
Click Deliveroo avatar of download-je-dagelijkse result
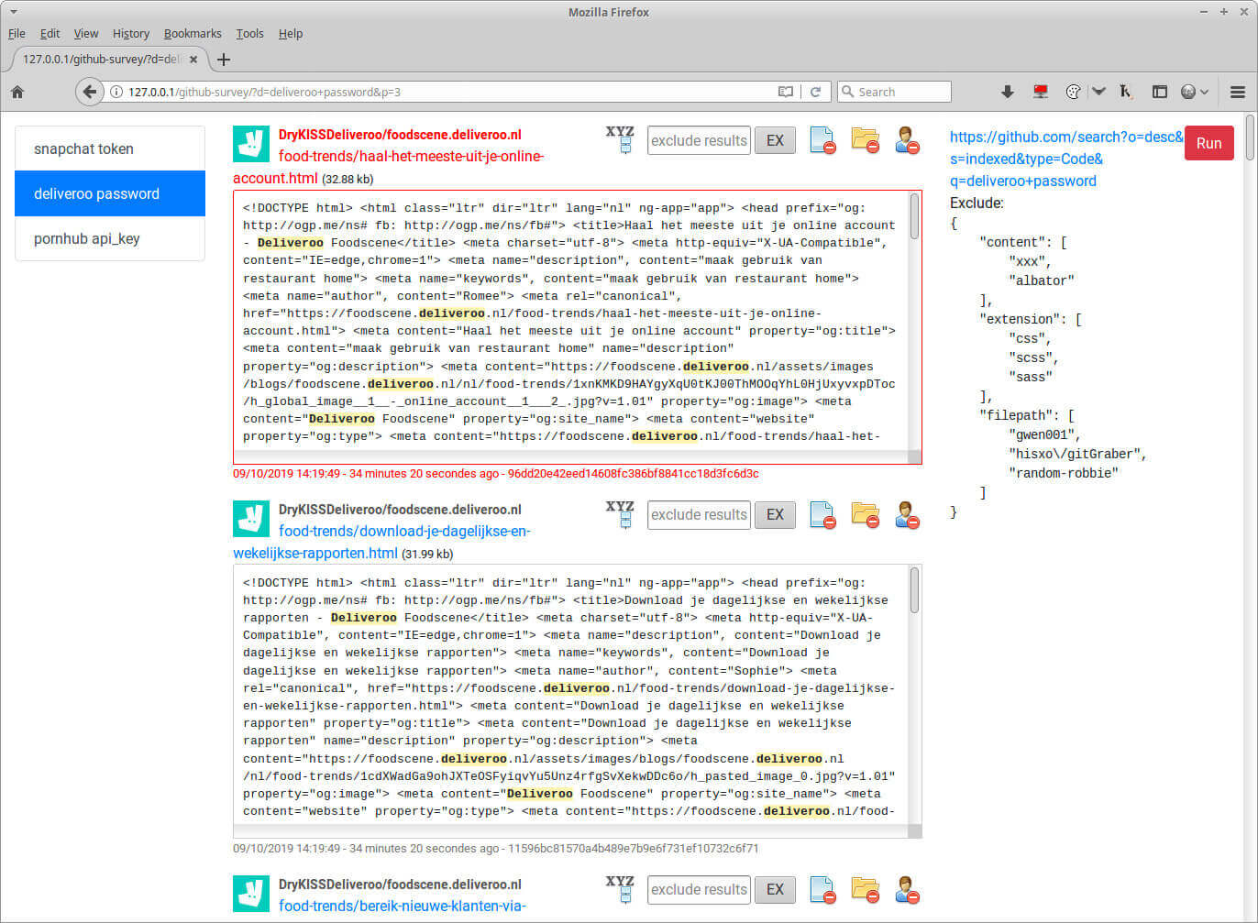point(251,519)
